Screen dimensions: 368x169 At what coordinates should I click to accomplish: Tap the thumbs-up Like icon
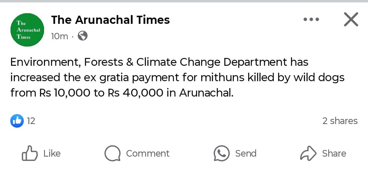pos(30,153)
